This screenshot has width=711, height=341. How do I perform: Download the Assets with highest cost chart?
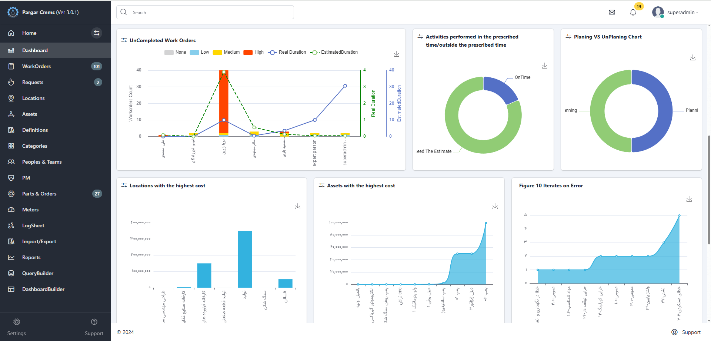click(x=495, y=207)
